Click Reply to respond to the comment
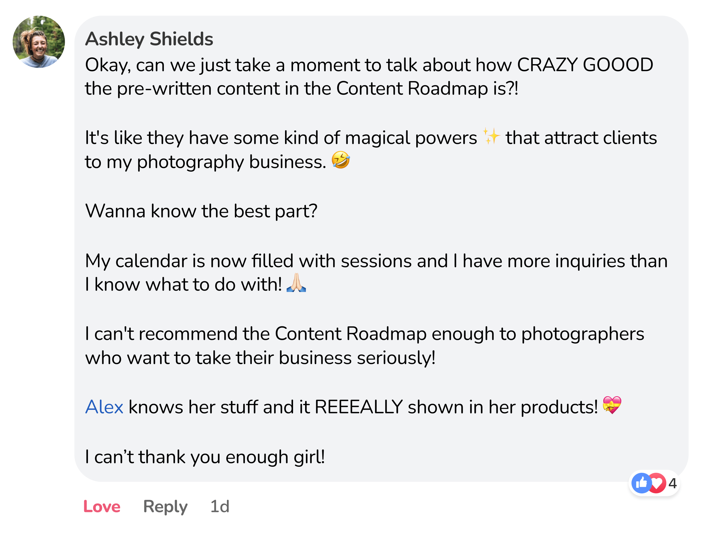Viewport: 703px width, 549px height. 165,506
